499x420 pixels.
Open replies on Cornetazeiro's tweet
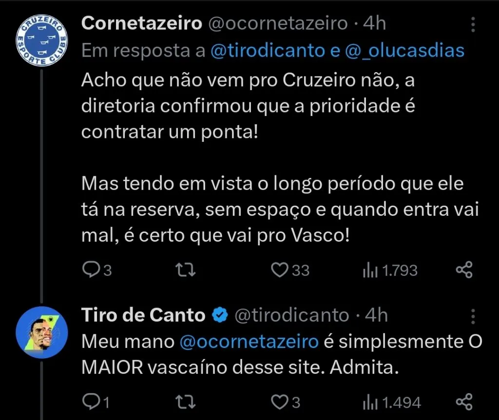[92, 269]
